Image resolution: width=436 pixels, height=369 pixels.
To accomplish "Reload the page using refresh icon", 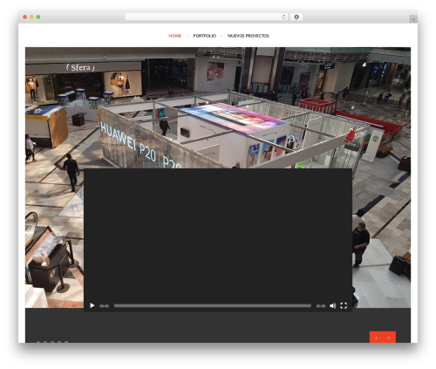I will [283, 17].
